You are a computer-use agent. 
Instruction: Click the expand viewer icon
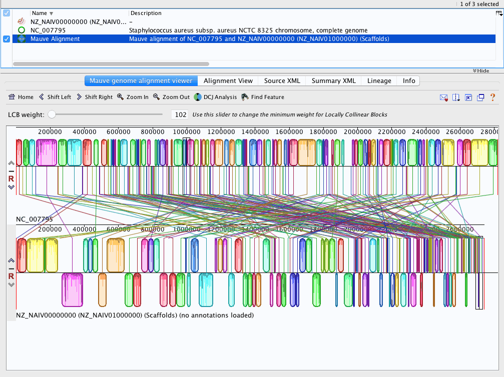[468, 97]
